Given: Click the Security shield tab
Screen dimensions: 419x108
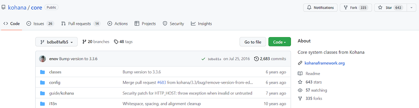Looking at the screenshot, I should click(173, 24).
